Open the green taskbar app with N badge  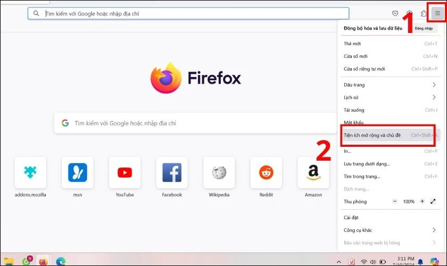pos(27,261)
